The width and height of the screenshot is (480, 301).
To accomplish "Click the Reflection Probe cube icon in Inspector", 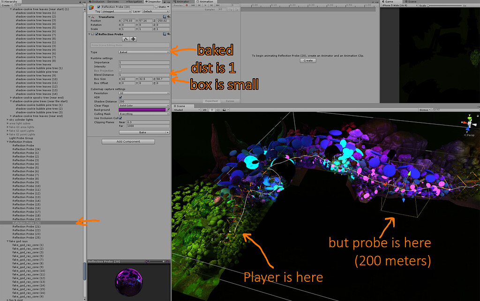I will click(x=90, y=7).
